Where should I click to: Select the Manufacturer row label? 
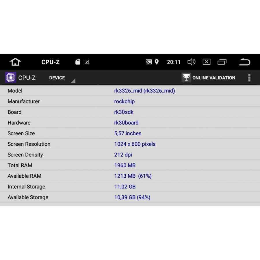[x=24, y=101]
